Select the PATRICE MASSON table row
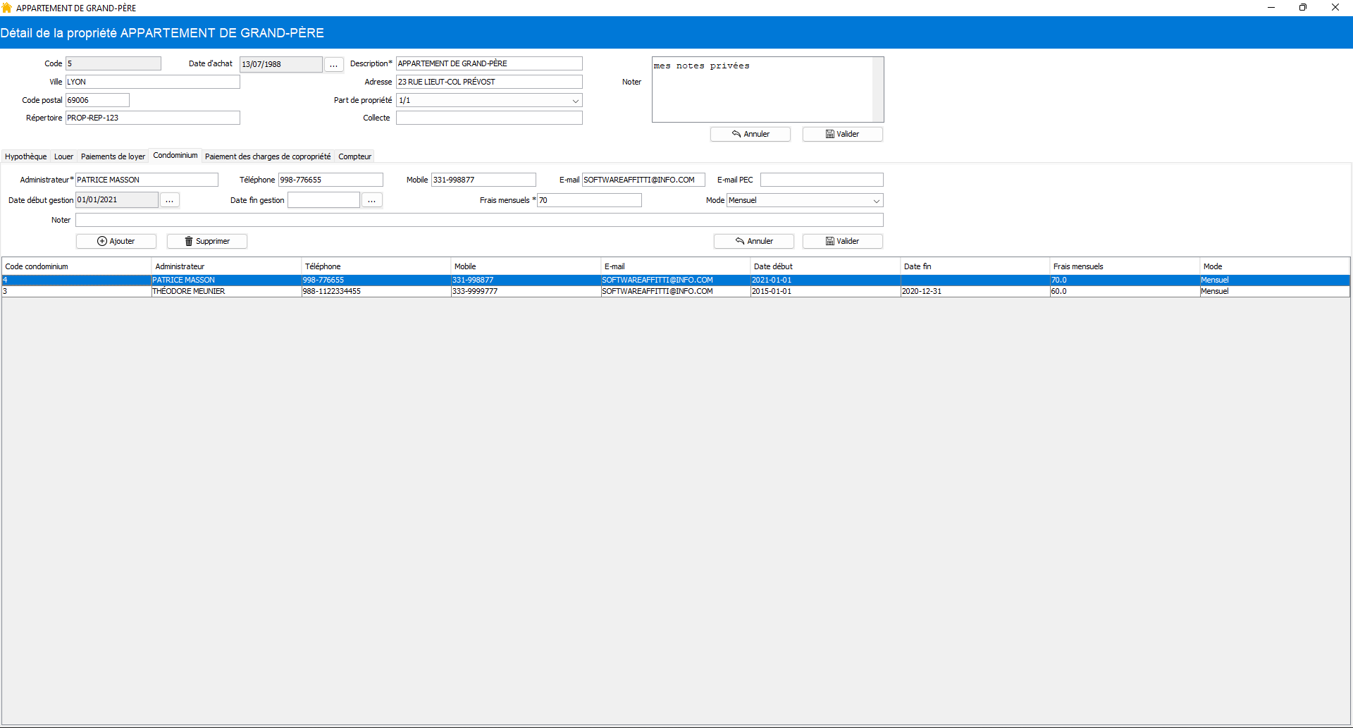Image resolution: width=1353 pixels, height=728 pixels. tap(676, 280)
